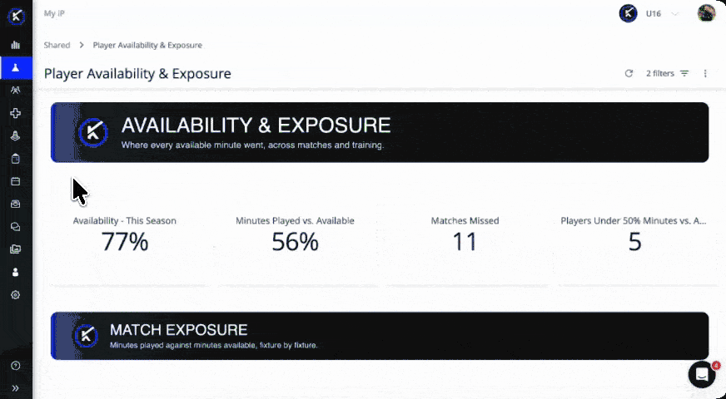The height and width of the screenshot is (399, 726).
Task: Click the squad badge icon beside U16
Action: tap(629, 13)
